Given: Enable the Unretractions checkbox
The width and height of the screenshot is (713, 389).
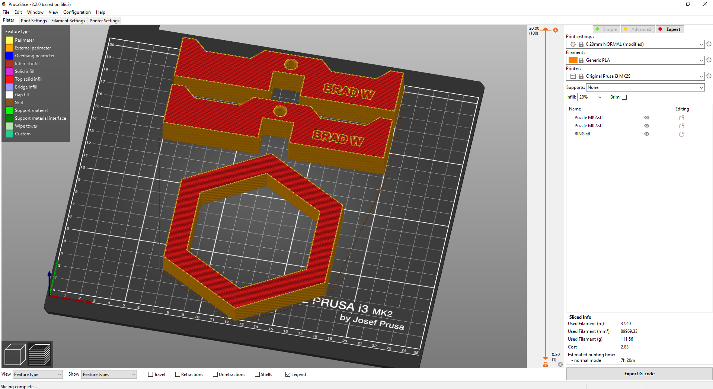Looking at the screenshot, I should (215, 374).
